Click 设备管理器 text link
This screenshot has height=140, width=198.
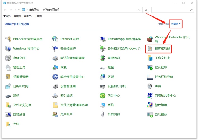click(68, 86)
